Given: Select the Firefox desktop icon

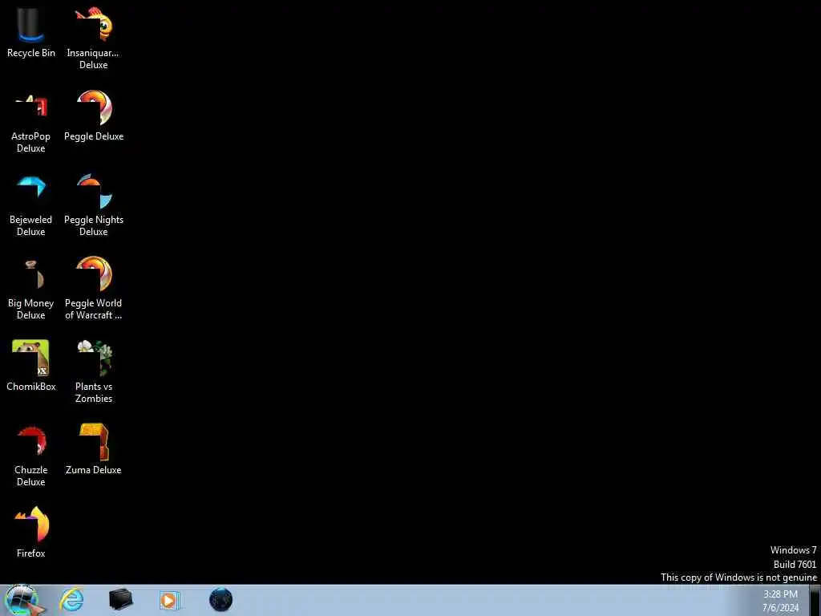Looking at the screenshot, I should tap(31, 524).
